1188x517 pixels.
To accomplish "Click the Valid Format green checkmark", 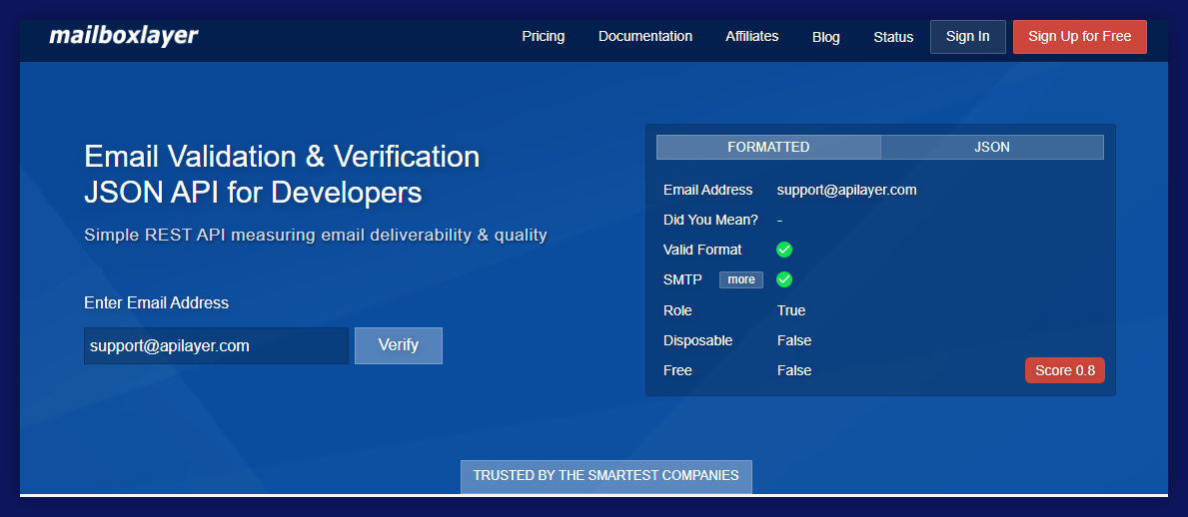I will pyautogui.click(x=784, y=250).
